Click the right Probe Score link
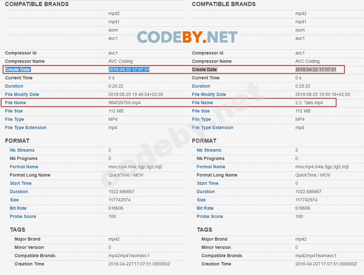This screenshot has width=364, height=275. (x=210, y=216)
